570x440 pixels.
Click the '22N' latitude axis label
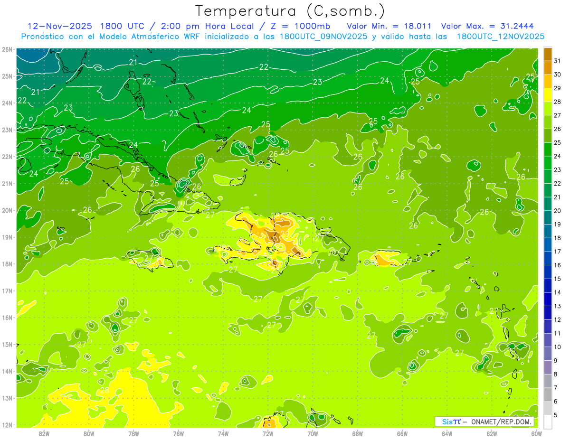click(x=7, y=157)
